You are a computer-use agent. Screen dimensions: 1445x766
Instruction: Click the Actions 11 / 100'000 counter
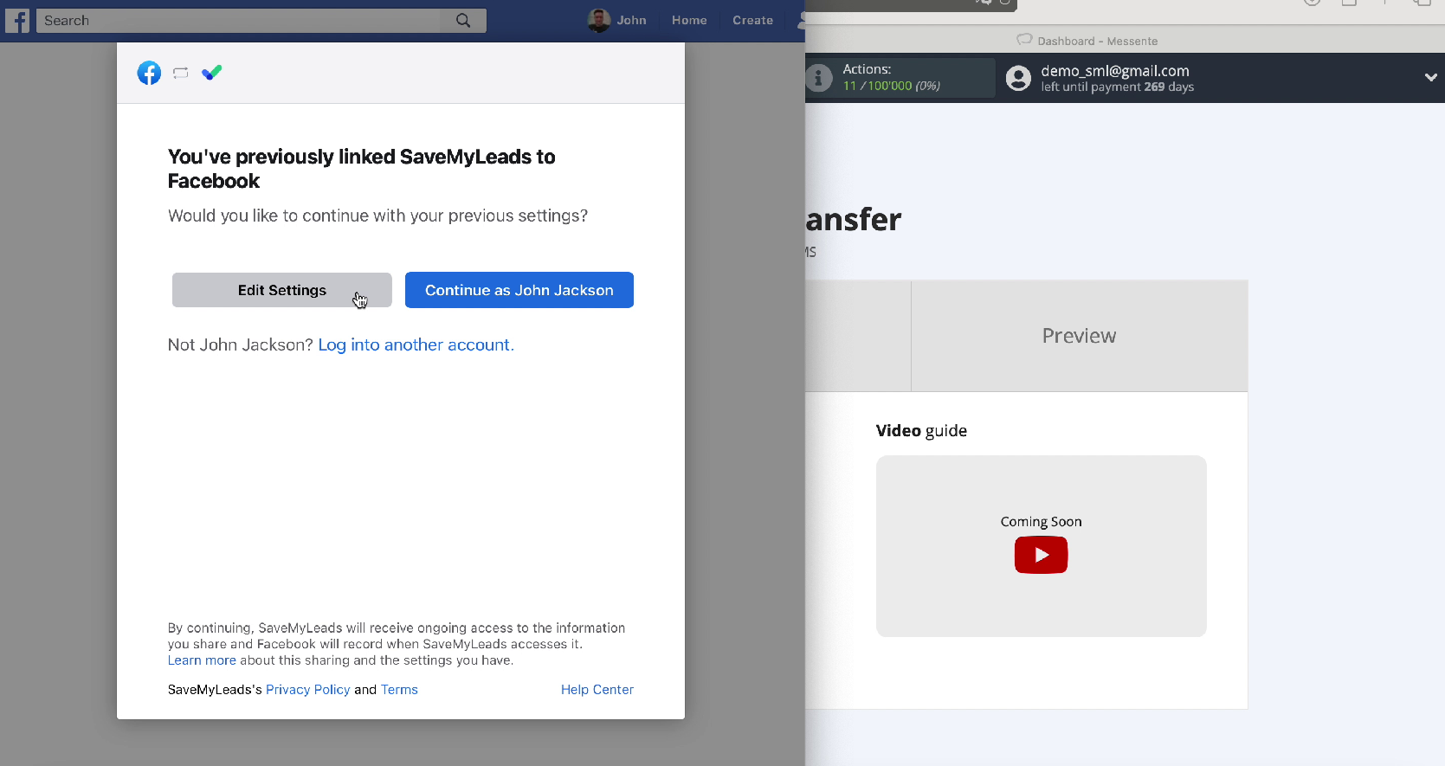(x=892, y=86)
